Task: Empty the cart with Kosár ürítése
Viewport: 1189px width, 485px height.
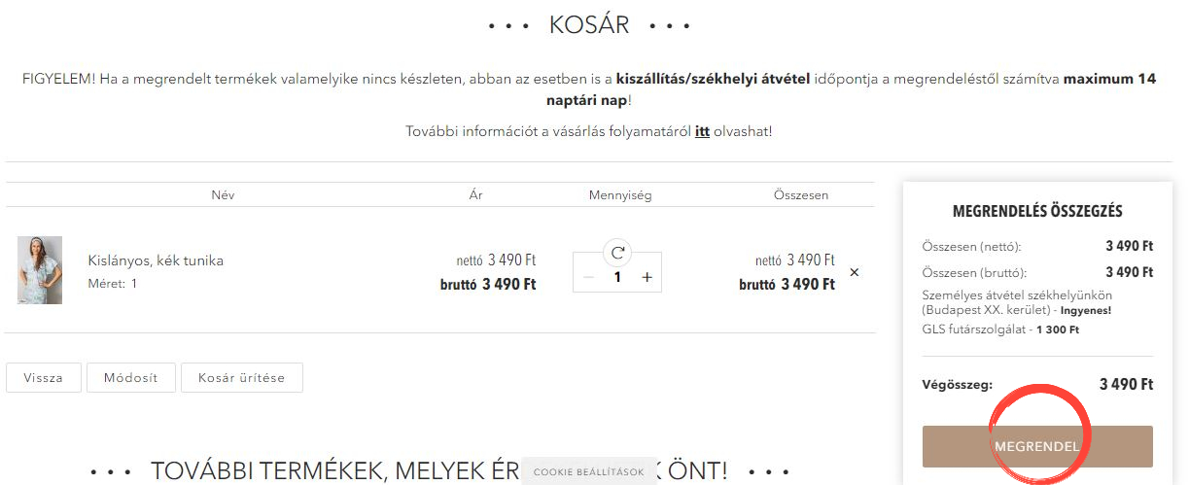Action: pos(242,377)
